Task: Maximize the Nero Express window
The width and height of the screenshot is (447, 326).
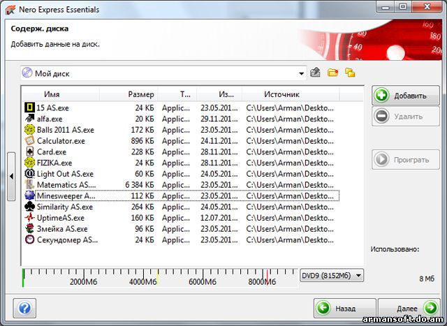Action: click(402, 7)
